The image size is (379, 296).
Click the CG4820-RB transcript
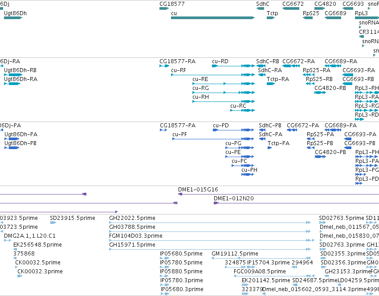click(x=320, y=93)
